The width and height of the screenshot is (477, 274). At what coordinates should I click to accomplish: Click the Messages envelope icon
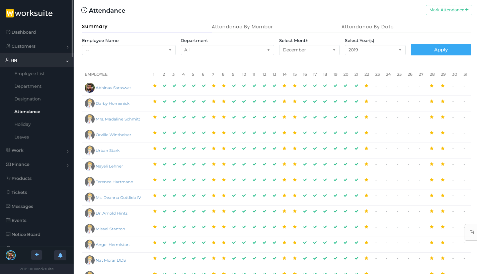8,206
